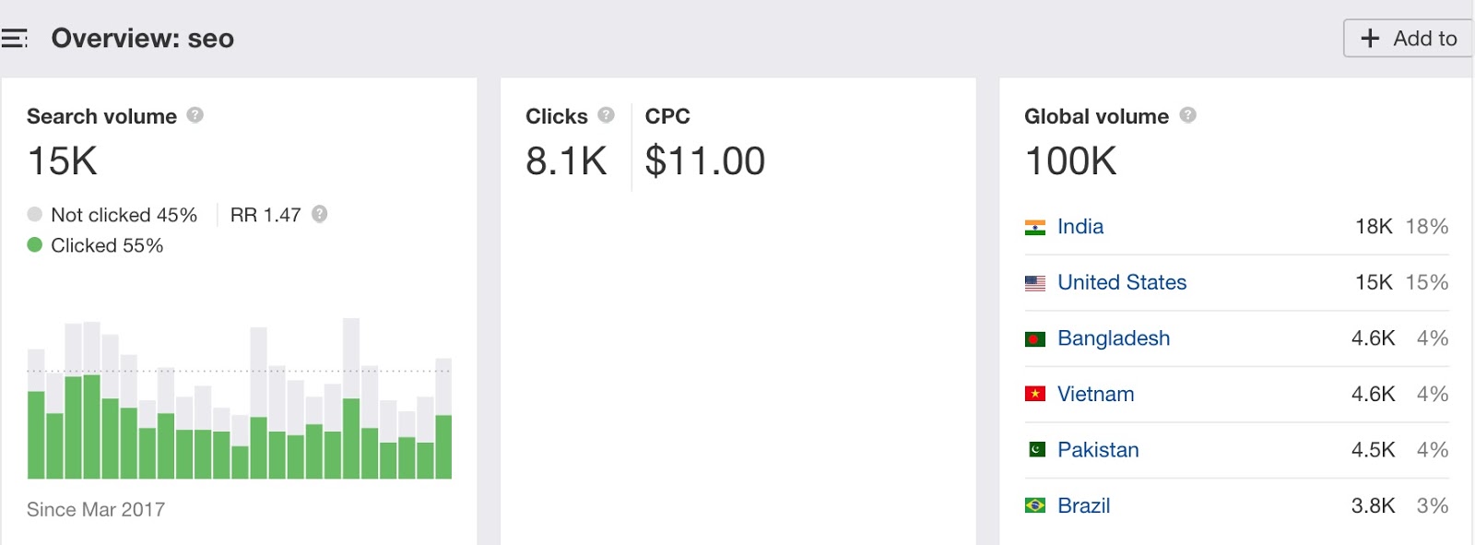Open the Bangladesh country link
Viewport: 1475px width, 545px height.
[x=1113, y=338]
